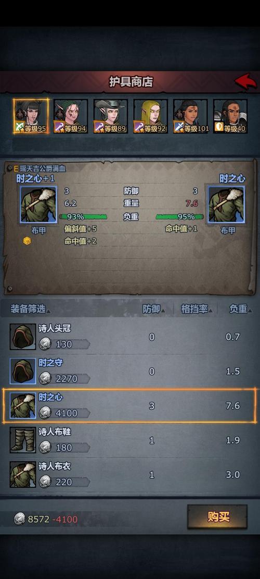This screenshot has width=260, height=579.
Task: Pick the level 92 blonde elf portrait
Action: point(151,116)
